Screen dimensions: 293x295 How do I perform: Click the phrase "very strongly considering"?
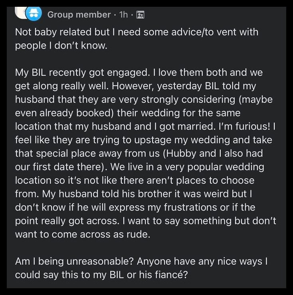(x=178, y=100)
